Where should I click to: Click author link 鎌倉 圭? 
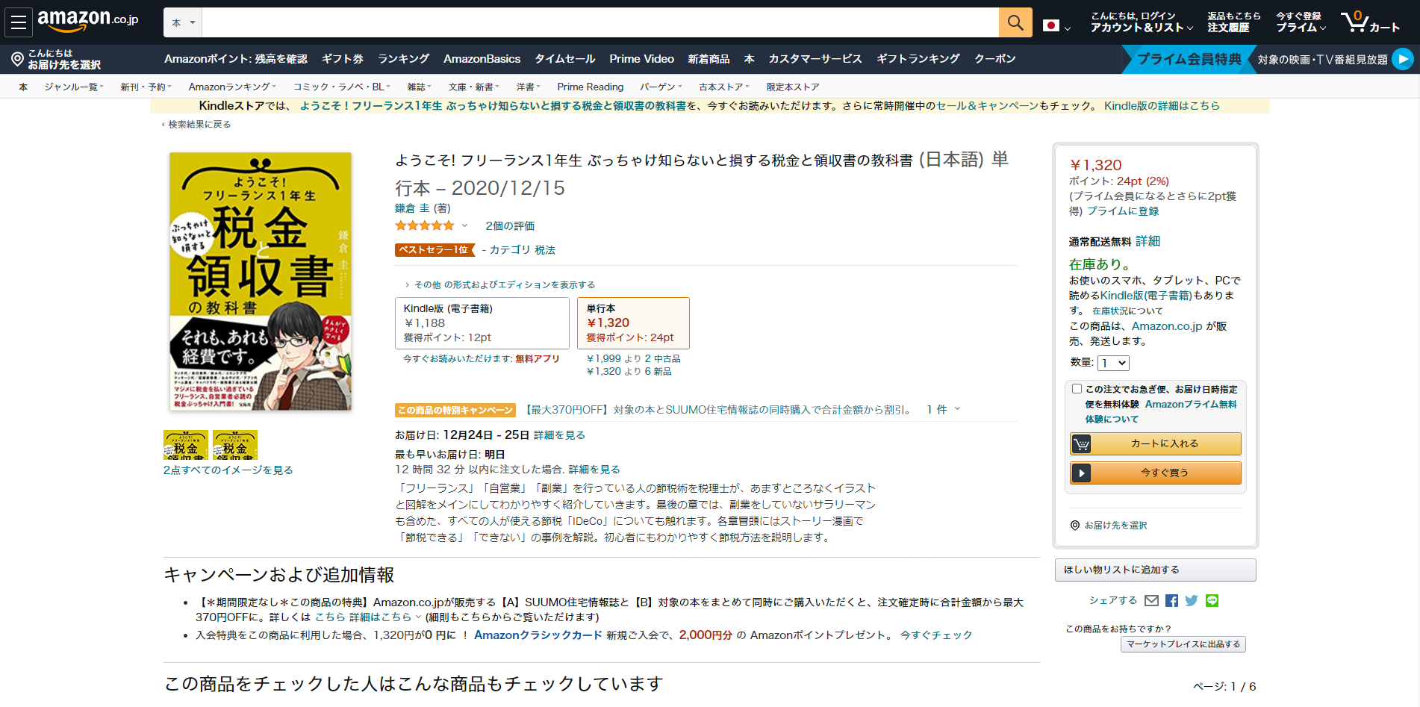pyautogui.click(x=412, y=208)
